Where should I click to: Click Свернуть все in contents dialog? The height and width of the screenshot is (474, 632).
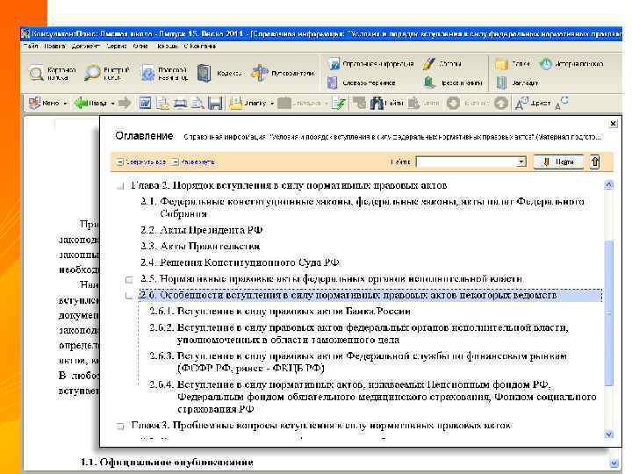click(x=142, y=162)
